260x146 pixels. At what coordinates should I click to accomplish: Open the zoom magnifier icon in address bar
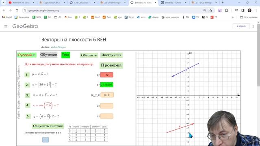point(205,11)
